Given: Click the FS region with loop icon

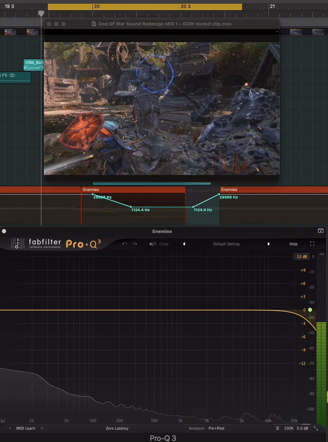Looking at the screenshot, I should 15,77.
